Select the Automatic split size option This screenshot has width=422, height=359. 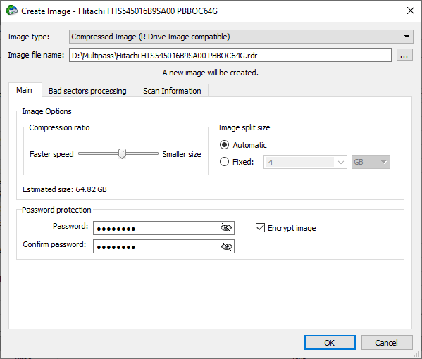tap(224, 145)
